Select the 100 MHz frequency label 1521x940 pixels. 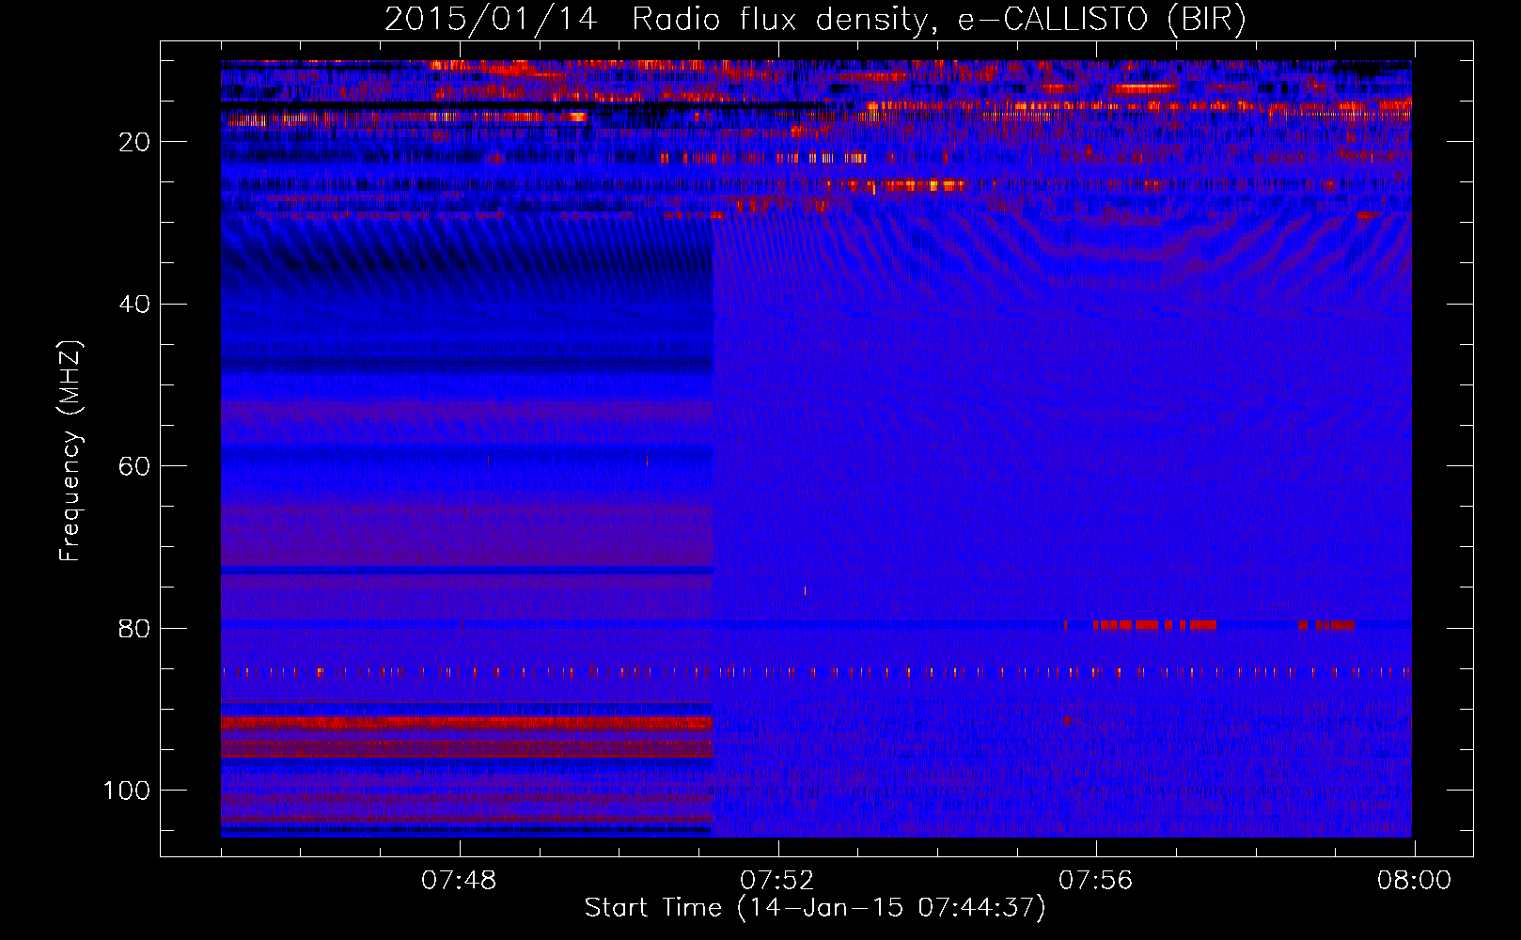point(127,791)
